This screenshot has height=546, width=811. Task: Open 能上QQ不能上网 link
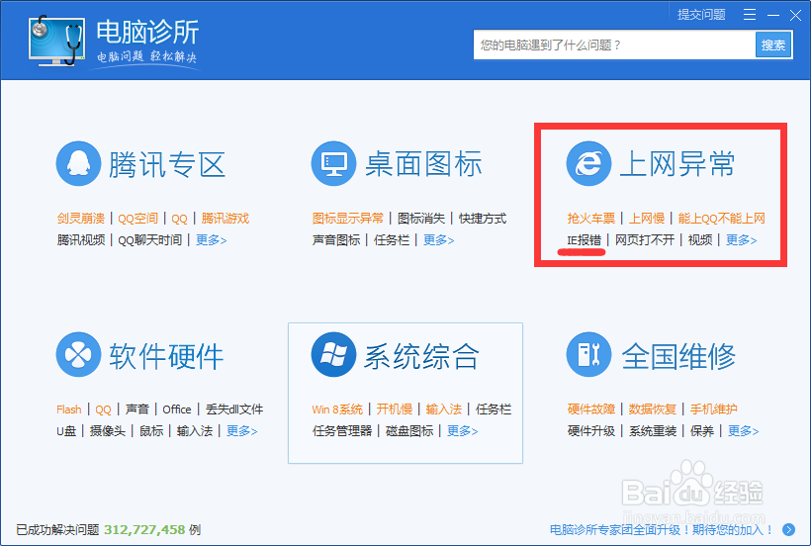722,219
